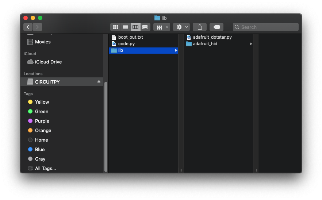Expand the adafruit_hid folder arrow
This screenshot has height=200, width=322.
pos(251,44)
